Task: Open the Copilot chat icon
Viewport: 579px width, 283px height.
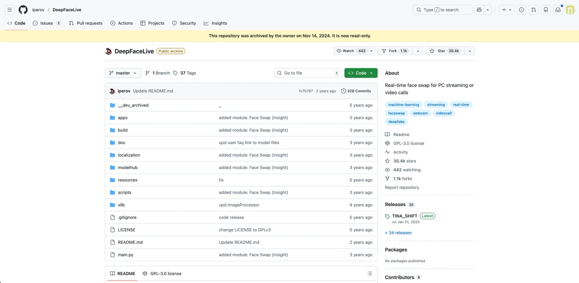Action: [479, 10]
